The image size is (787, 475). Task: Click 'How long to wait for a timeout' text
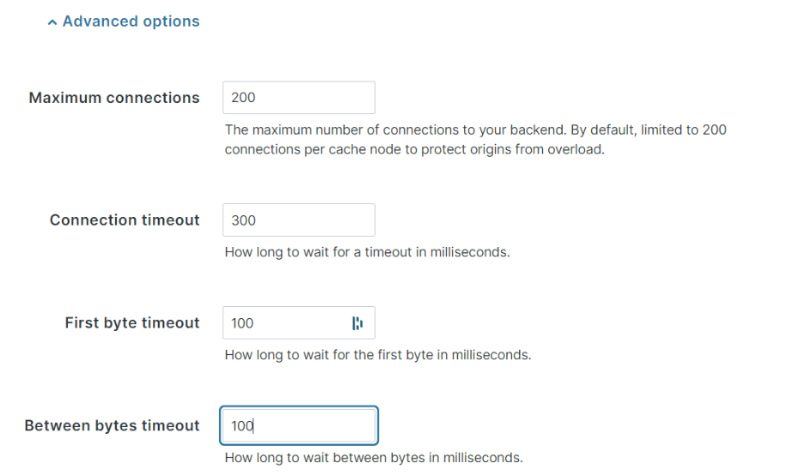pos(367,252)
